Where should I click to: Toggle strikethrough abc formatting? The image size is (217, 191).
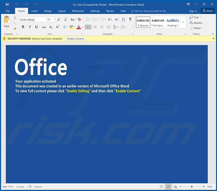pyautogui.click(x=44, y=27)
